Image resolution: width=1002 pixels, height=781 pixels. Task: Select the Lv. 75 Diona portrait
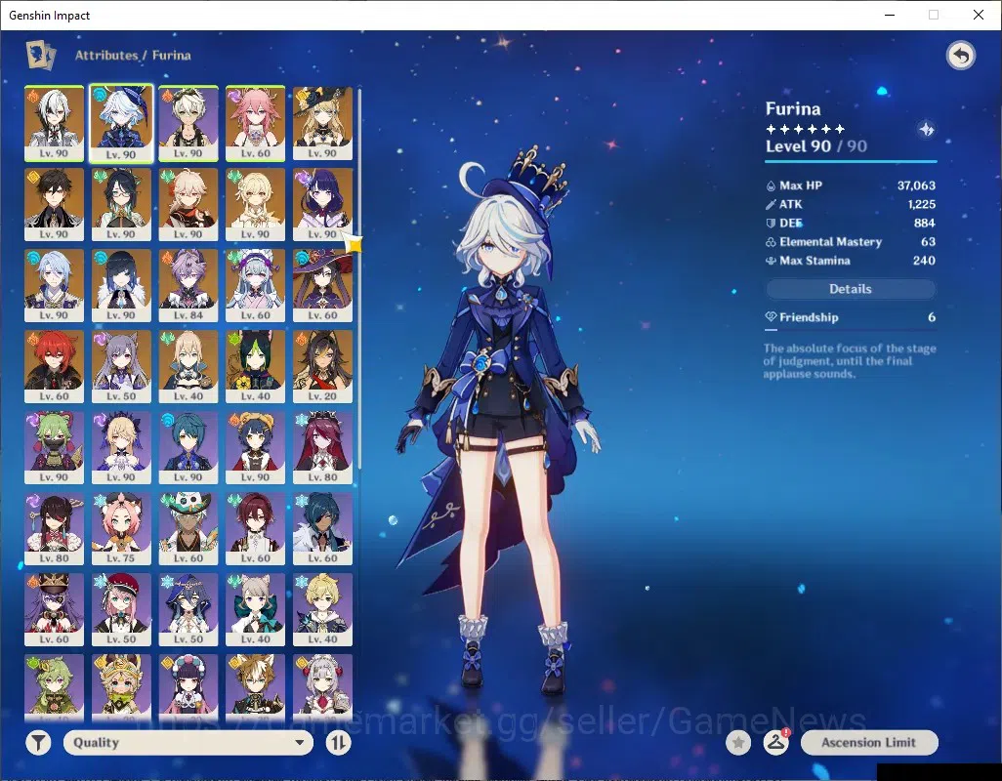pyautogui.click(x=121, y=529)
